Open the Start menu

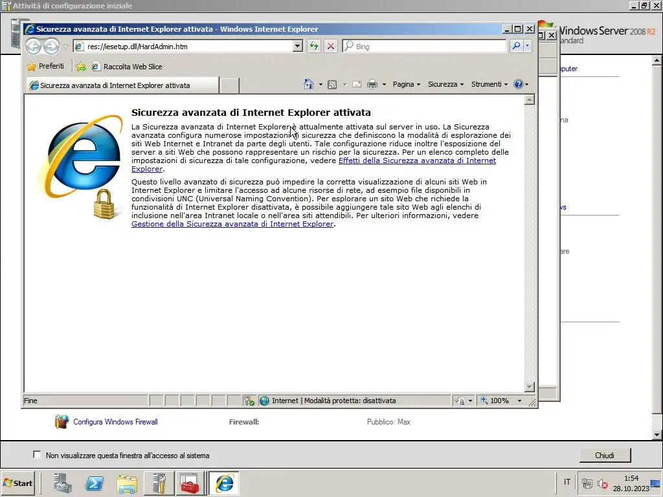point(17,483)
